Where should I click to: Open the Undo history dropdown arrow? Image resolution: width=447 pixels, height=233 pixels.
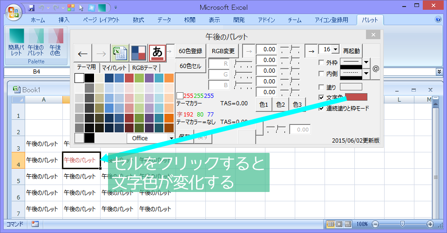click(48, 8)
